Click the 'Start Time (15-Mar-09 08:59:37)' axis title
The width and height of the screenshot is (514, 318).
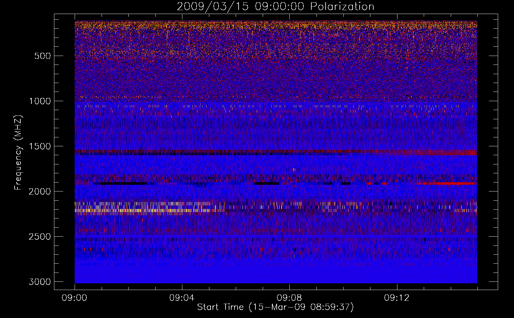(x=275, y=307)
